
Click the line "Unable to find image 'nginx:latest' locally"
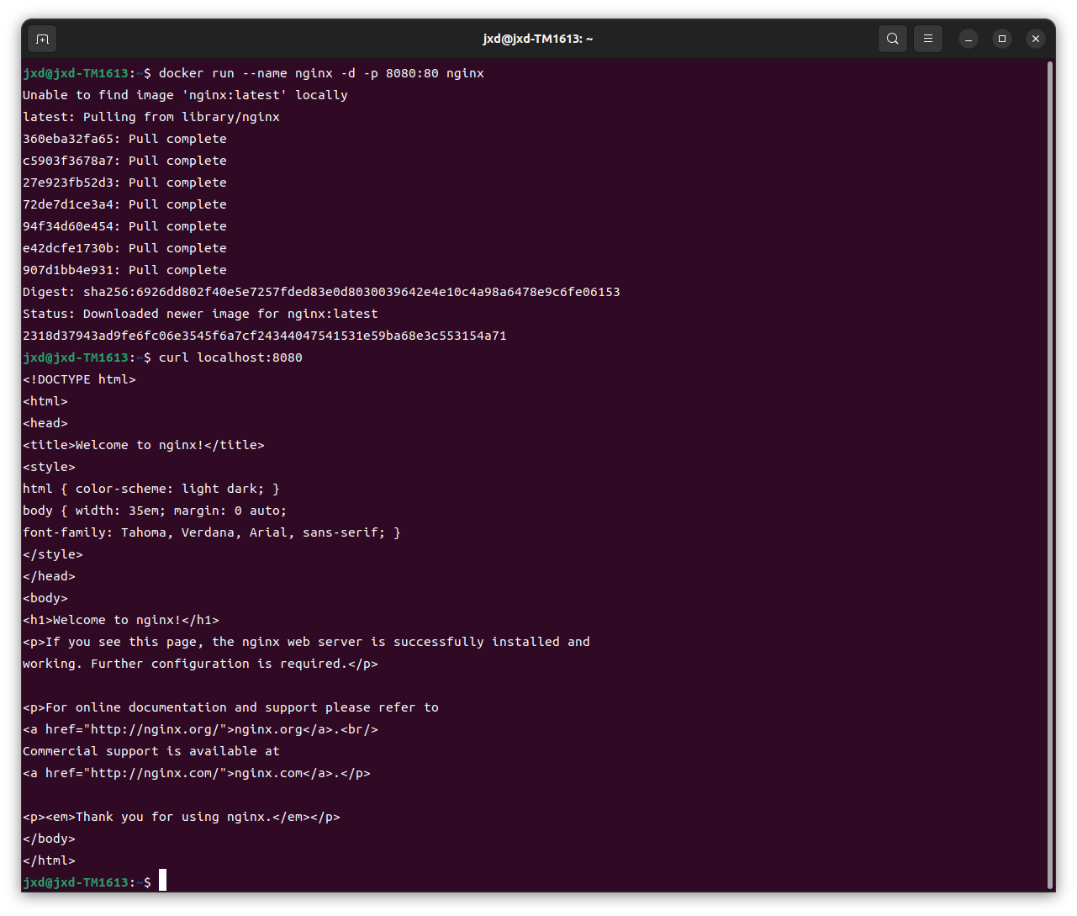click(x=185, y=95)
